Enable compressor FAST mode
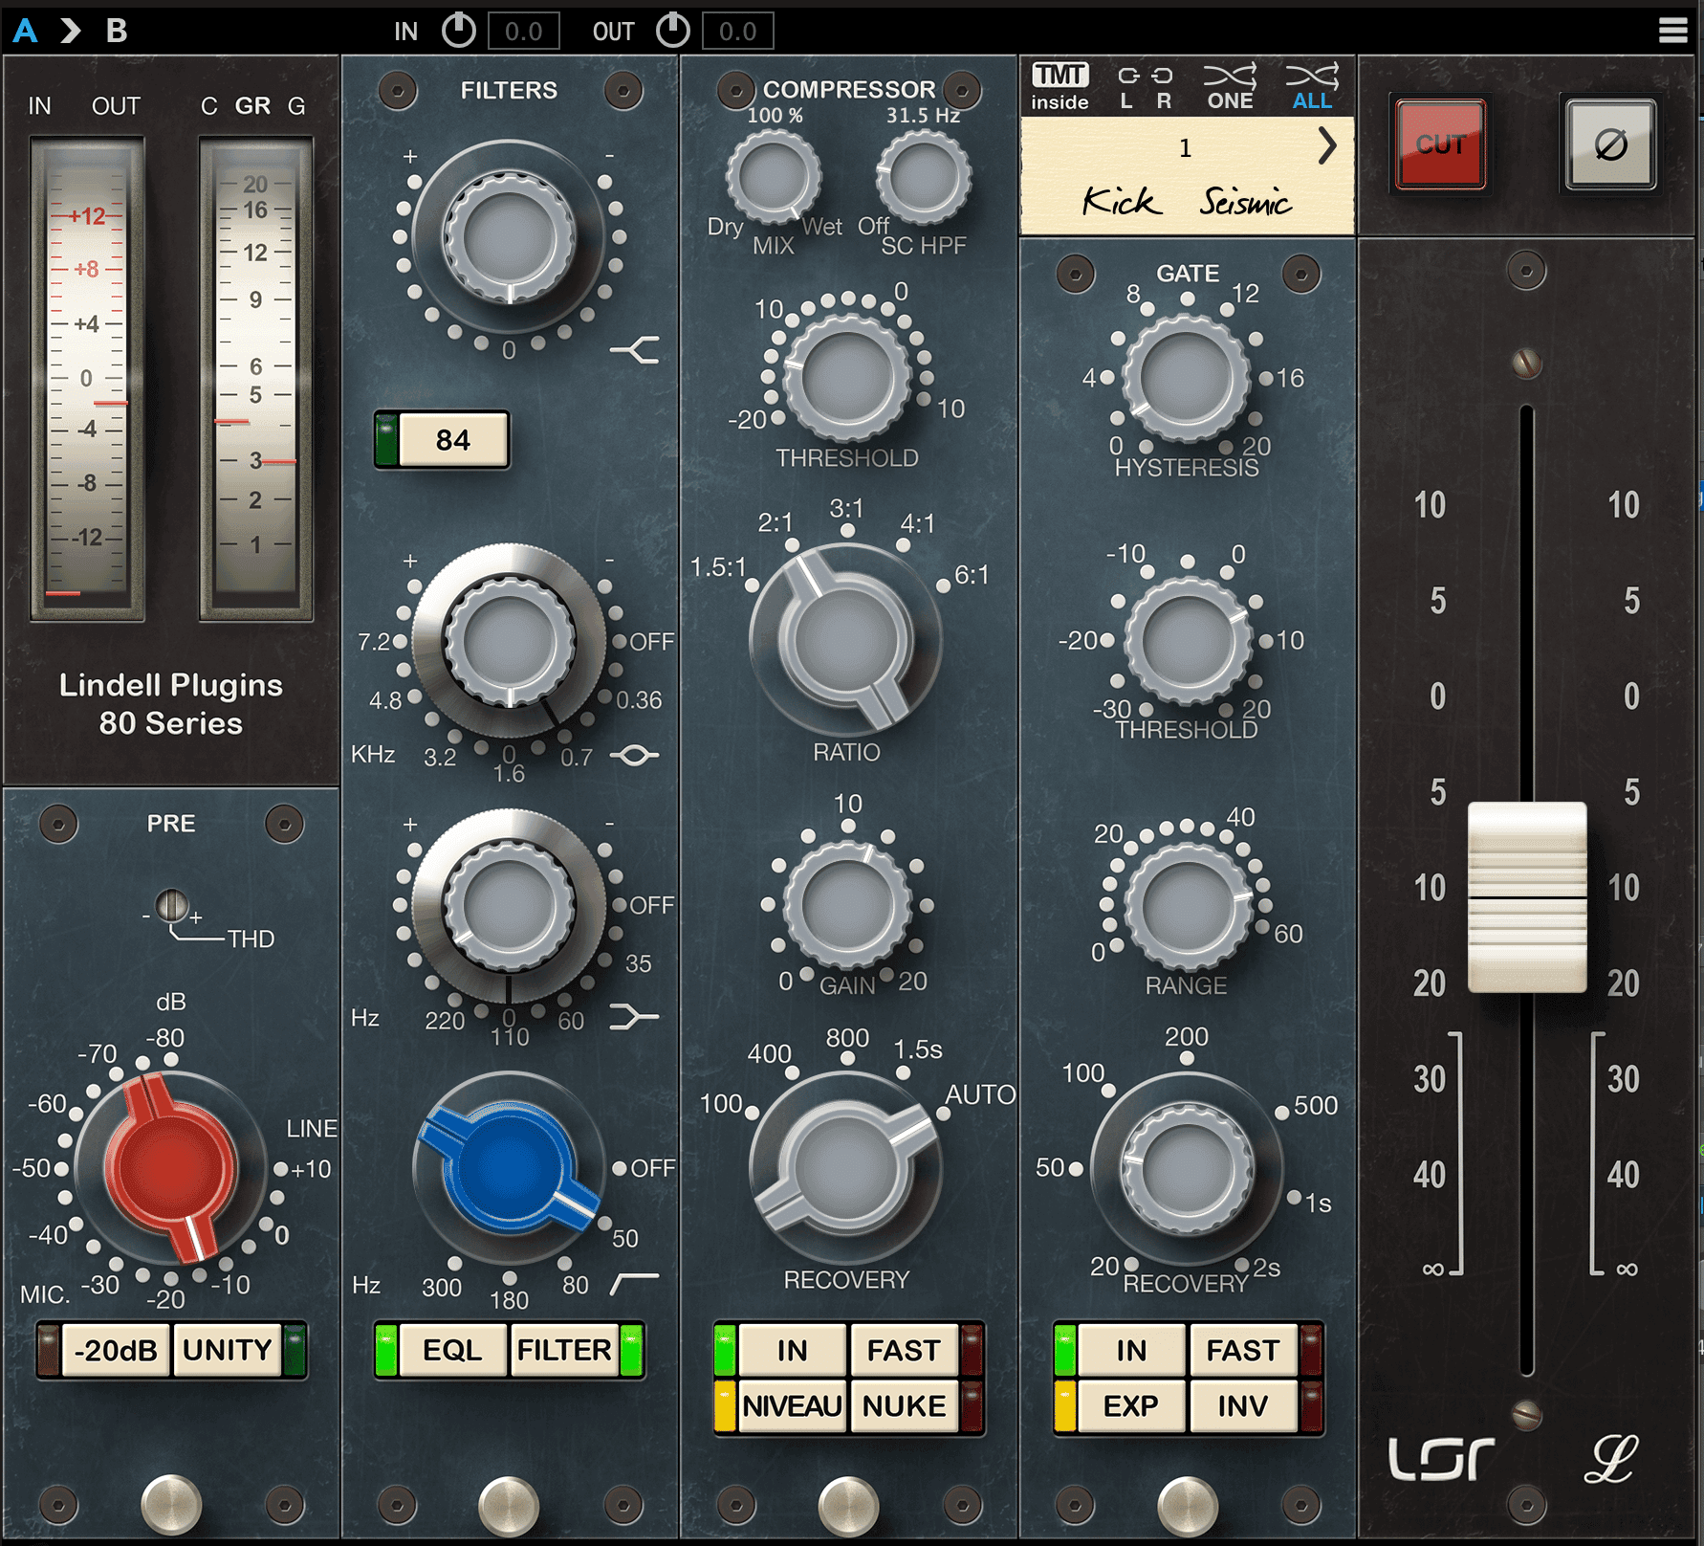This screenshot has height=1546, width=1704. [x=904, y=1350]
